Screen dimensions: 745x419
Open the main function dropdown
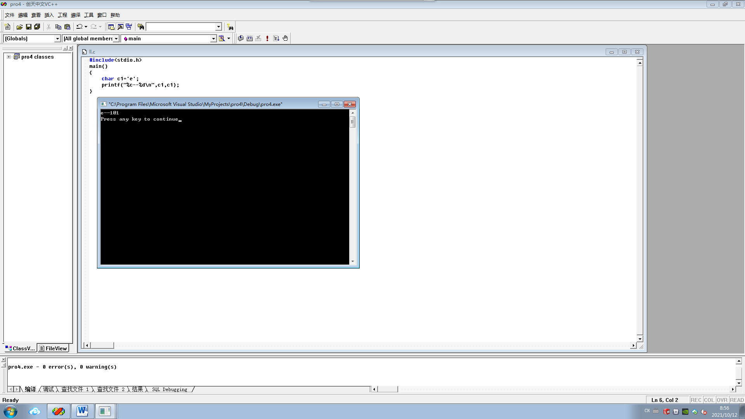point(213,38)
